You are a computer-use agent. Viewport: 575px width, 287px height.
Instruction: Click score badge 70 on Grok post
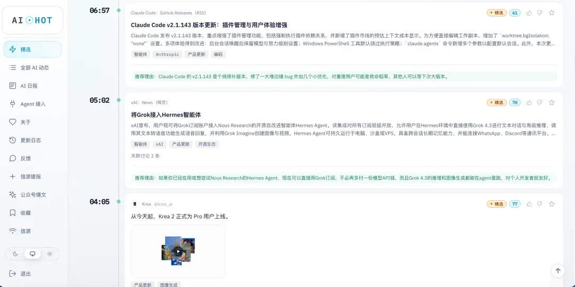[x=514, y=103]
